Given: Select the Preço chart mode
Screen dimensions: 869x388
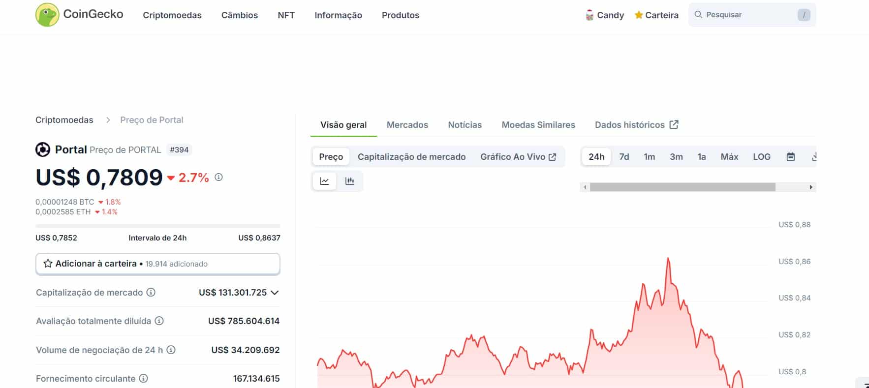Looking at the screenshot, I should (331, 157).
